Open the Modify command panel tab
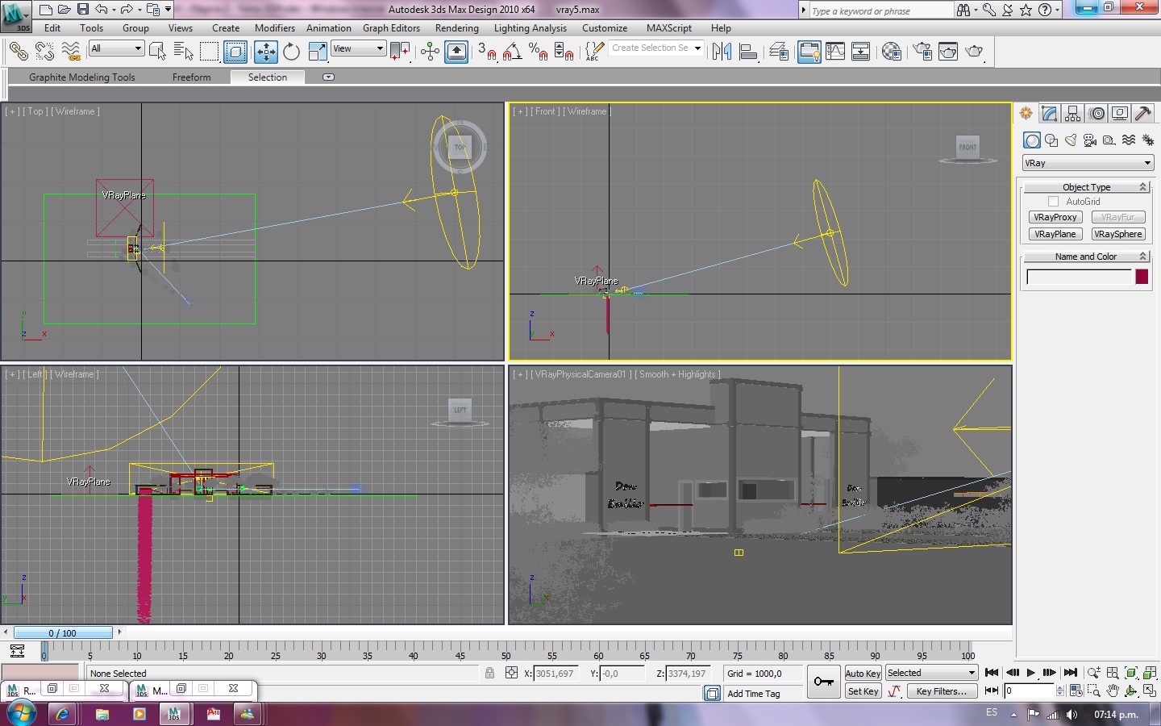1161x726 pixels. (x=1049, y=114)
